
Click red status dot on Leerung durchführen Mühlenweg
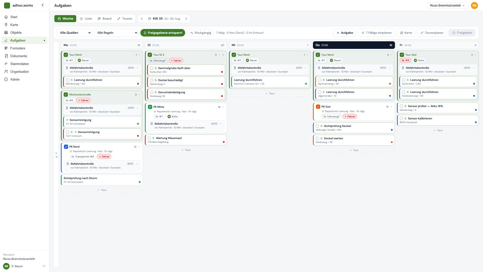[x=138, y=84]
